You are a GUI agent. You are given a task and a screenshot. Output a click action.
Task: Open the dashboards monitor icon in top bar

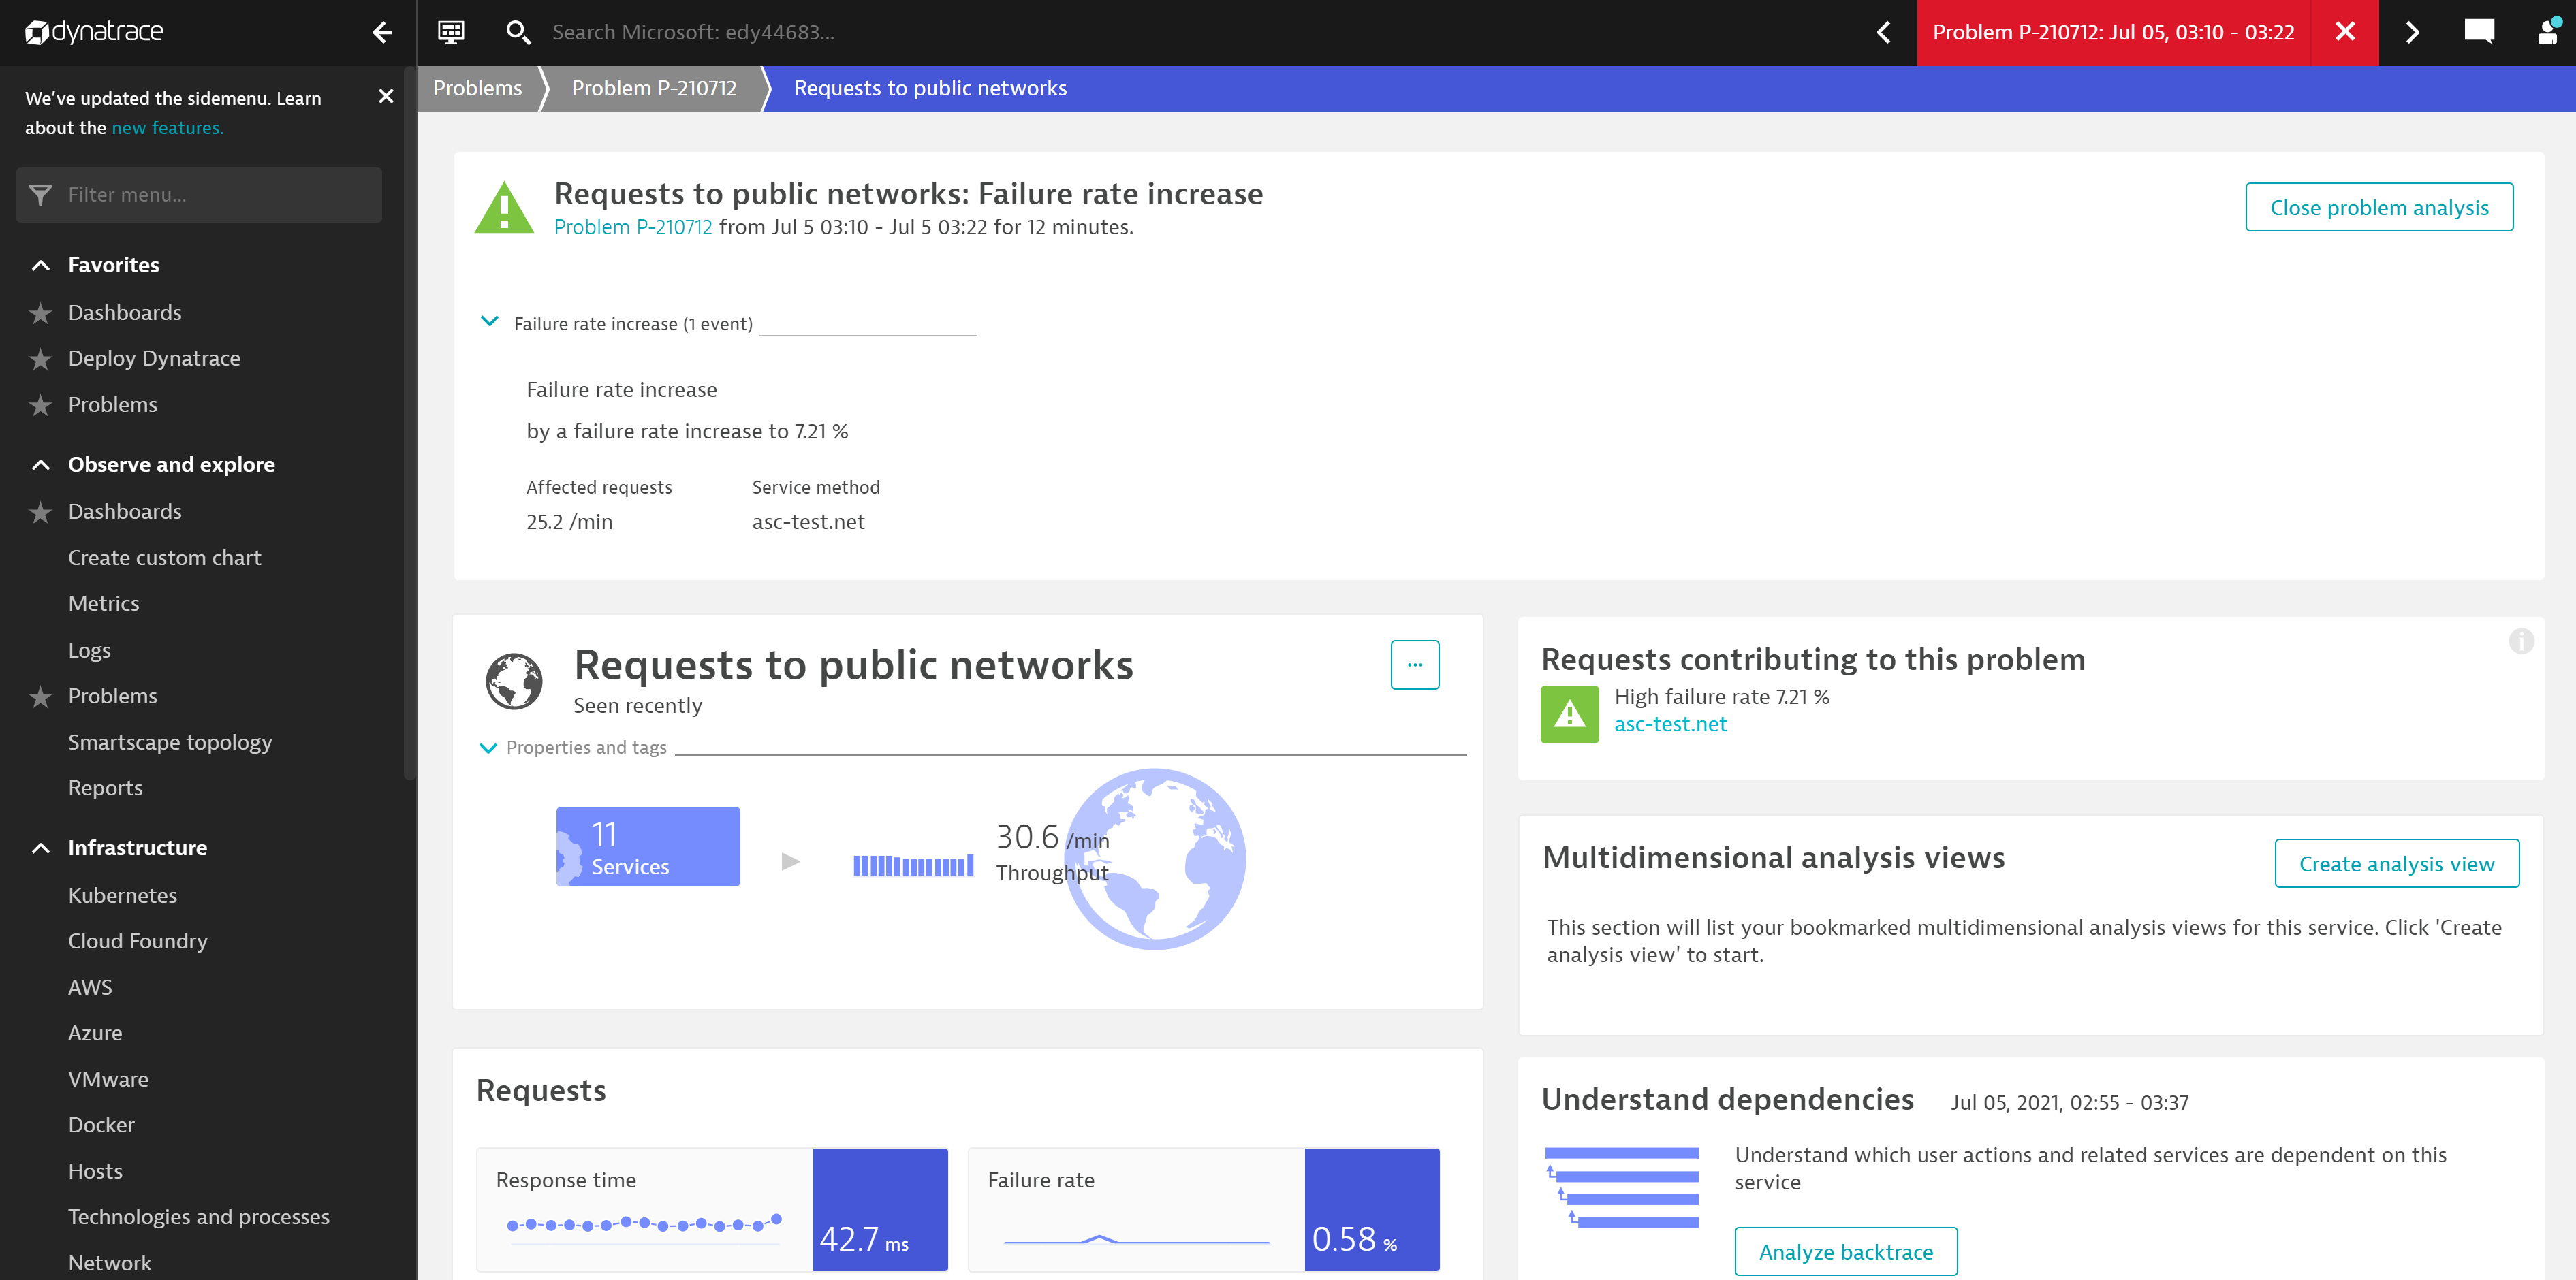tap(451, 32)
